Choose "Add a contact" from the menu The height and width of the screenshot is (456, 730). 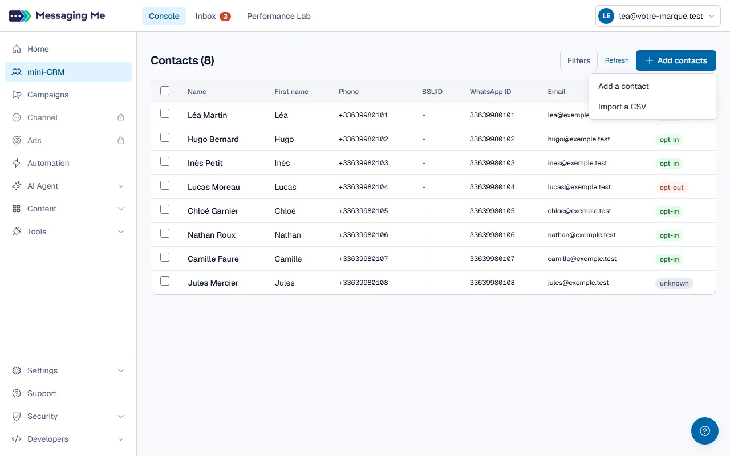652,86
